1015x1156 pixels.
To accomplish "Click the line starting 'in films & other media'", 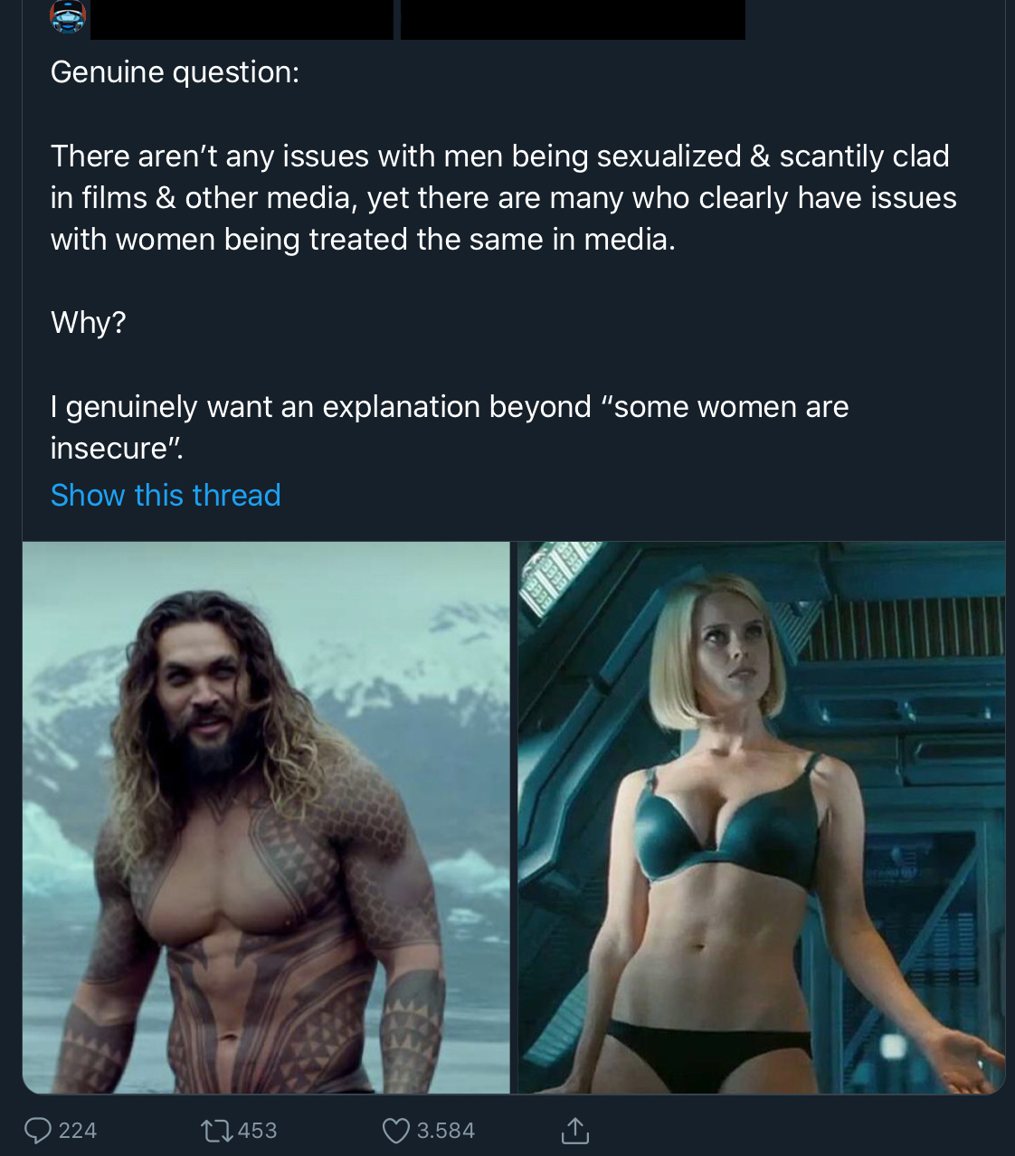I will (x=503, y=197).
